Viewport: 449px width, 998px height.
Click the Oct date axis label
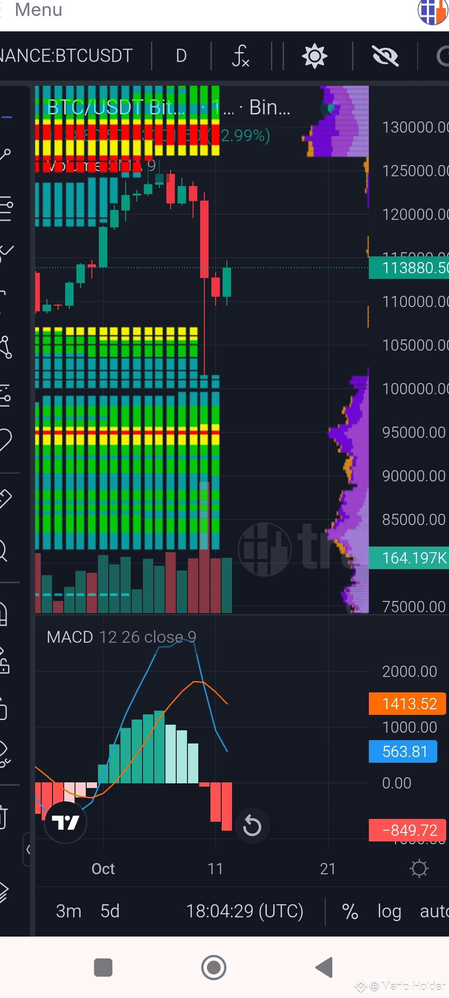tap(103, 869)
